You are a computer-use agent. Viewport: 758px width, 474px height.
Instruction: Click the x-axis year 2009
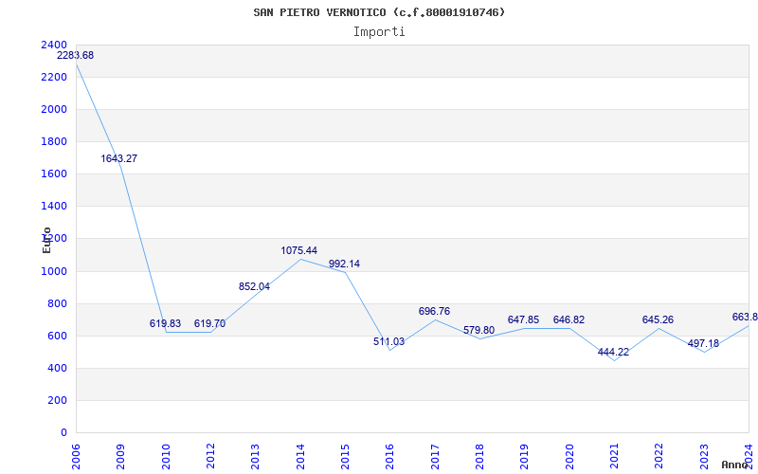(x=121, y=457)
